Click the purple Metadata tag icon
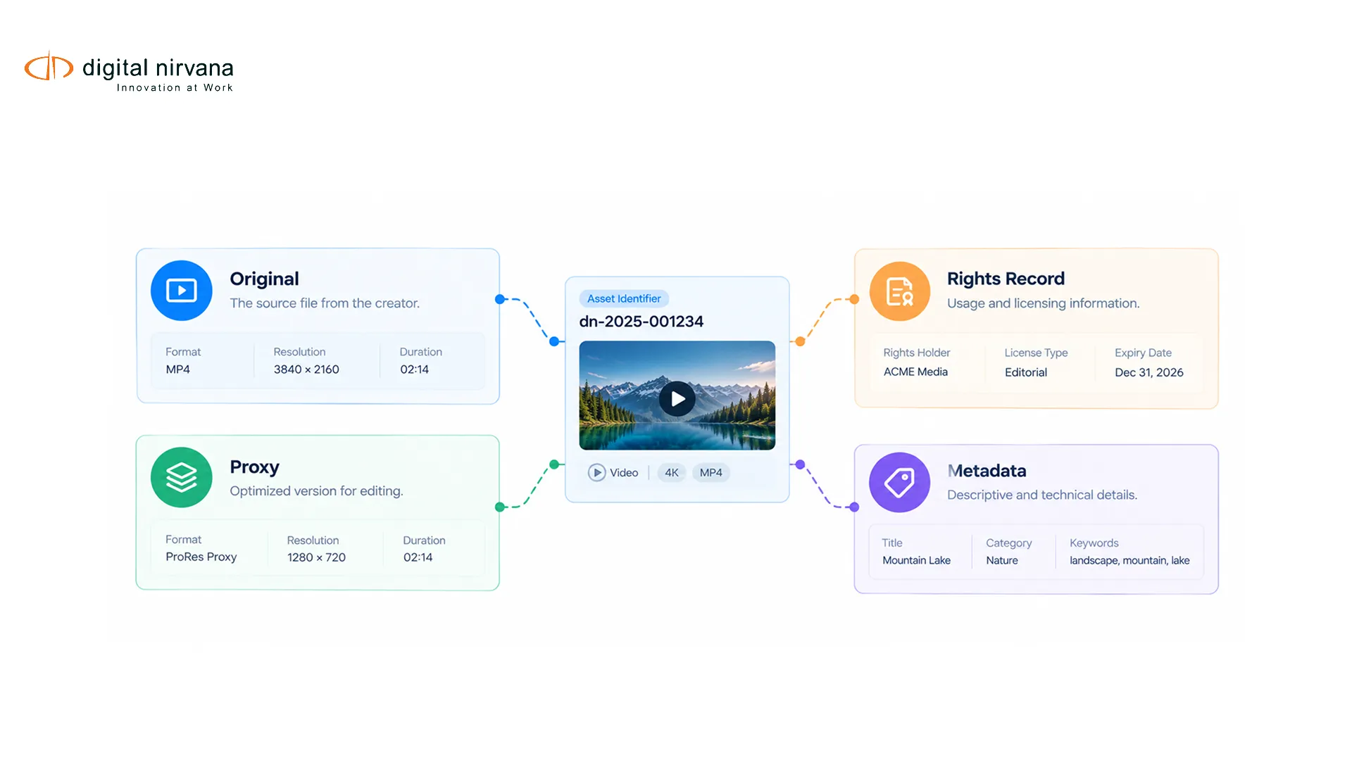The height and width of the screenshot is (760, 1352). click(x=899, y=482)
